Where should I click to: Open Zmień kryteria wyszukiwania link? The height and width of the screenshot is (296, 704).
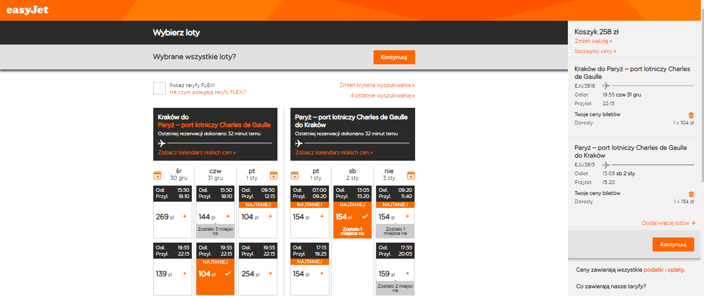377,85
